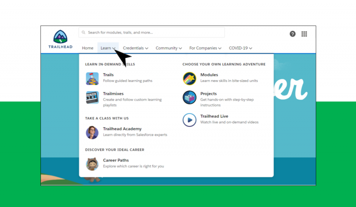Click the Modules shooting star icon
The image size is (356, 207).
pyautogui.click(x=189, y=78)
